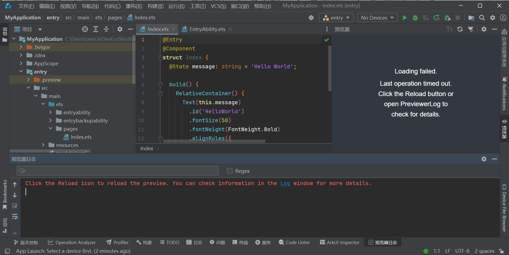509x255 pixels.
Task: Open the search everywhere magnifier icon
Action: [x=482, y=18]
